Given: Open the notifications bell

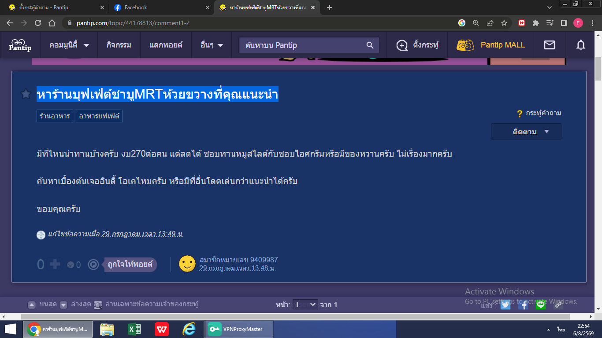Looking at the screenshot, I should pyautogui.click(x=581, y=45).
